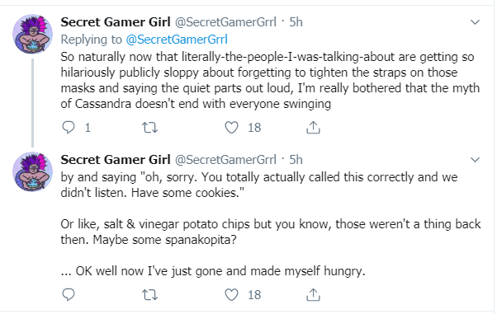The height and width of the screenshot is (314, 497).
Task: Open the first tweet's chevron options menu
Action: [x=475, y=22]
